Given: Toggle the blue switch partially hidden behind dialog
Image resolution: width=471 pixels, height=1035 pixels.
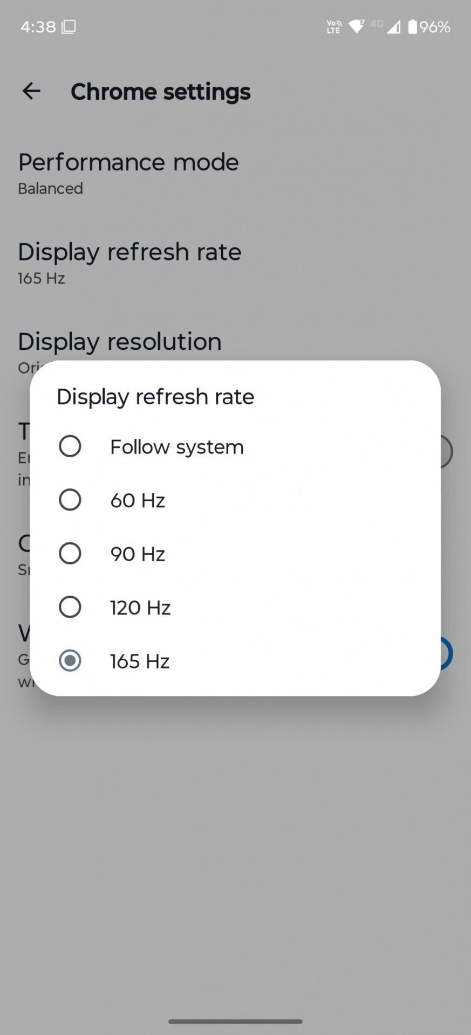Looking at the screenshot, I should [446, 653].
